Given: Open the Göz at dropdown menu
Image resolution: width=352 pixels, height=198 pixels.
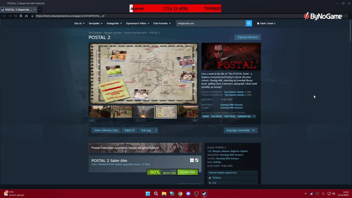Looking at the screenshot, I should pos(79,23).
